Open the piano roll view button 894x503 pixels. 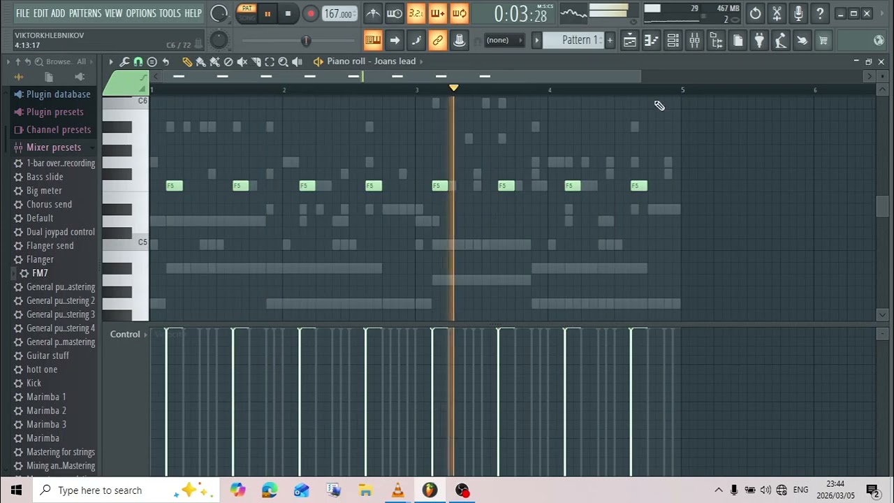point(651,41)
